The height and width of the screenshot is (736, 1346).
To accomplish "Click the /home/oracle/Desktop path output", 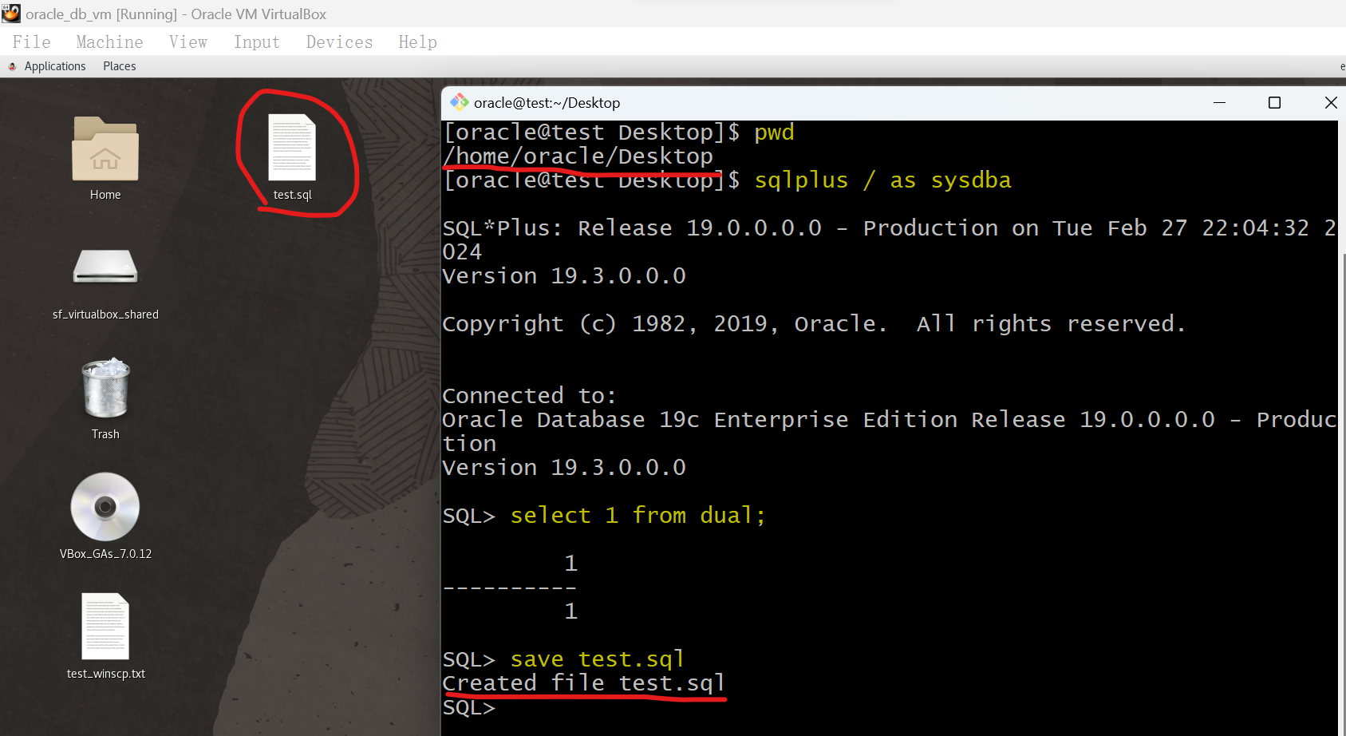I will pos(578,156).
